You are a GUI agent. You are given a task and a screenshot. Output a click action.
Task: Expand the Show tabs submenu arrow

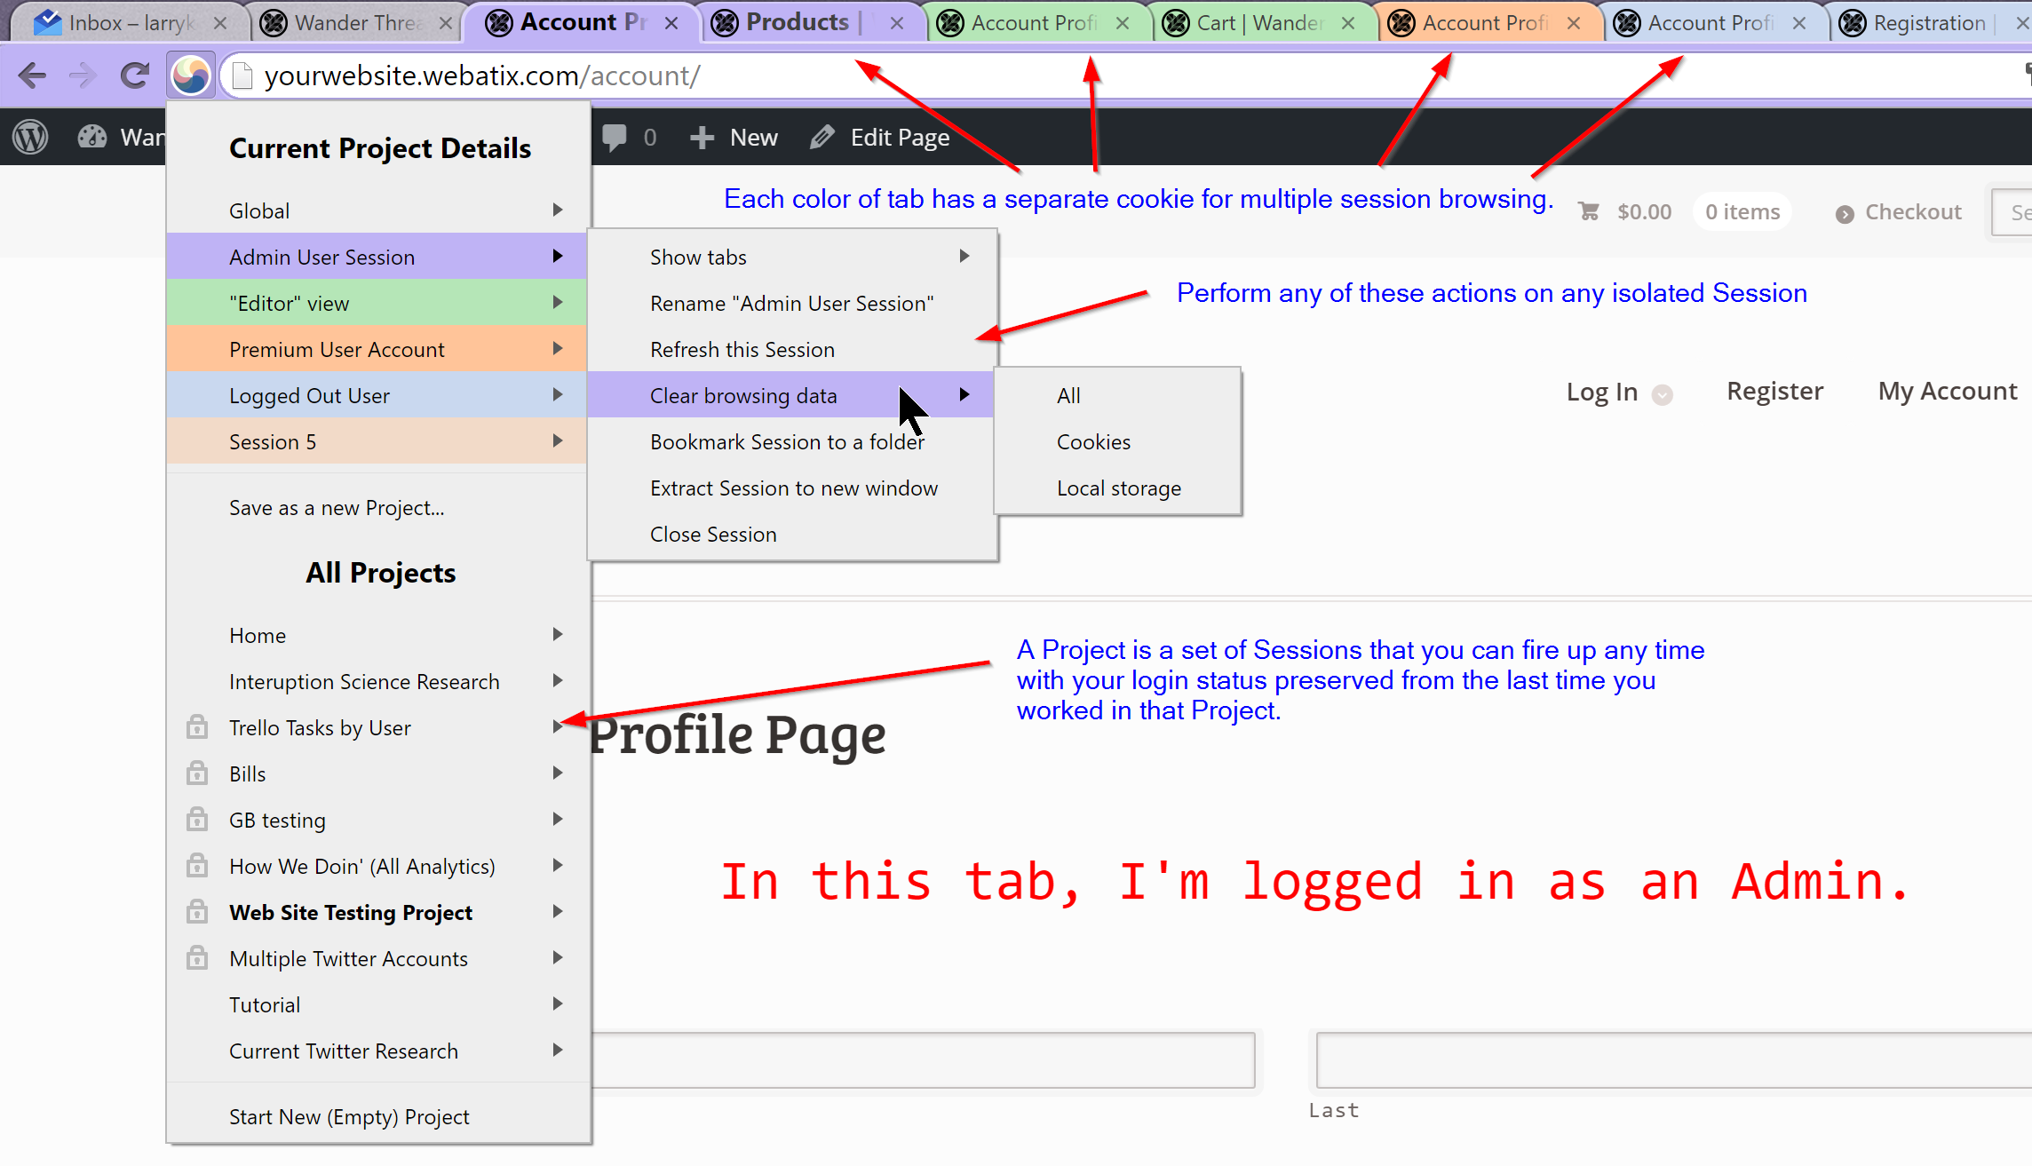pyautogui.click(x=964, y=257)
